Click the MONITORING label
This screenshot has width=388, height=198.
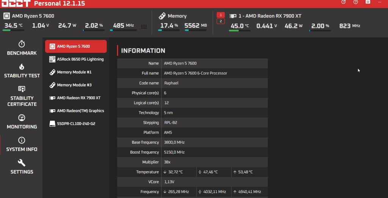(x=22, y=127)
